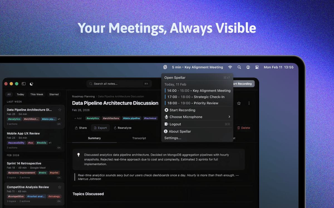Click the Spellar icon in menu bar

pos(165,67)
